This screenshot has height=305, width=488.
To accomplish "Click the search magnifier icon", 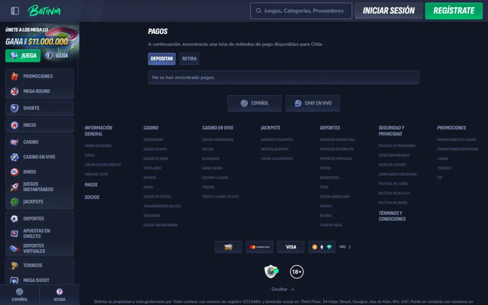I will [x=258, y=11].
